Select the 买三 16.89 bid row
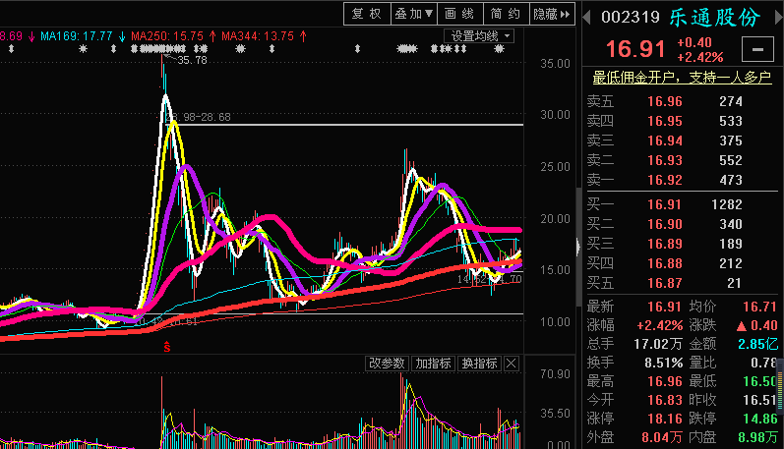The width and height of the screenshot is (784, 449). click(683, 244)
